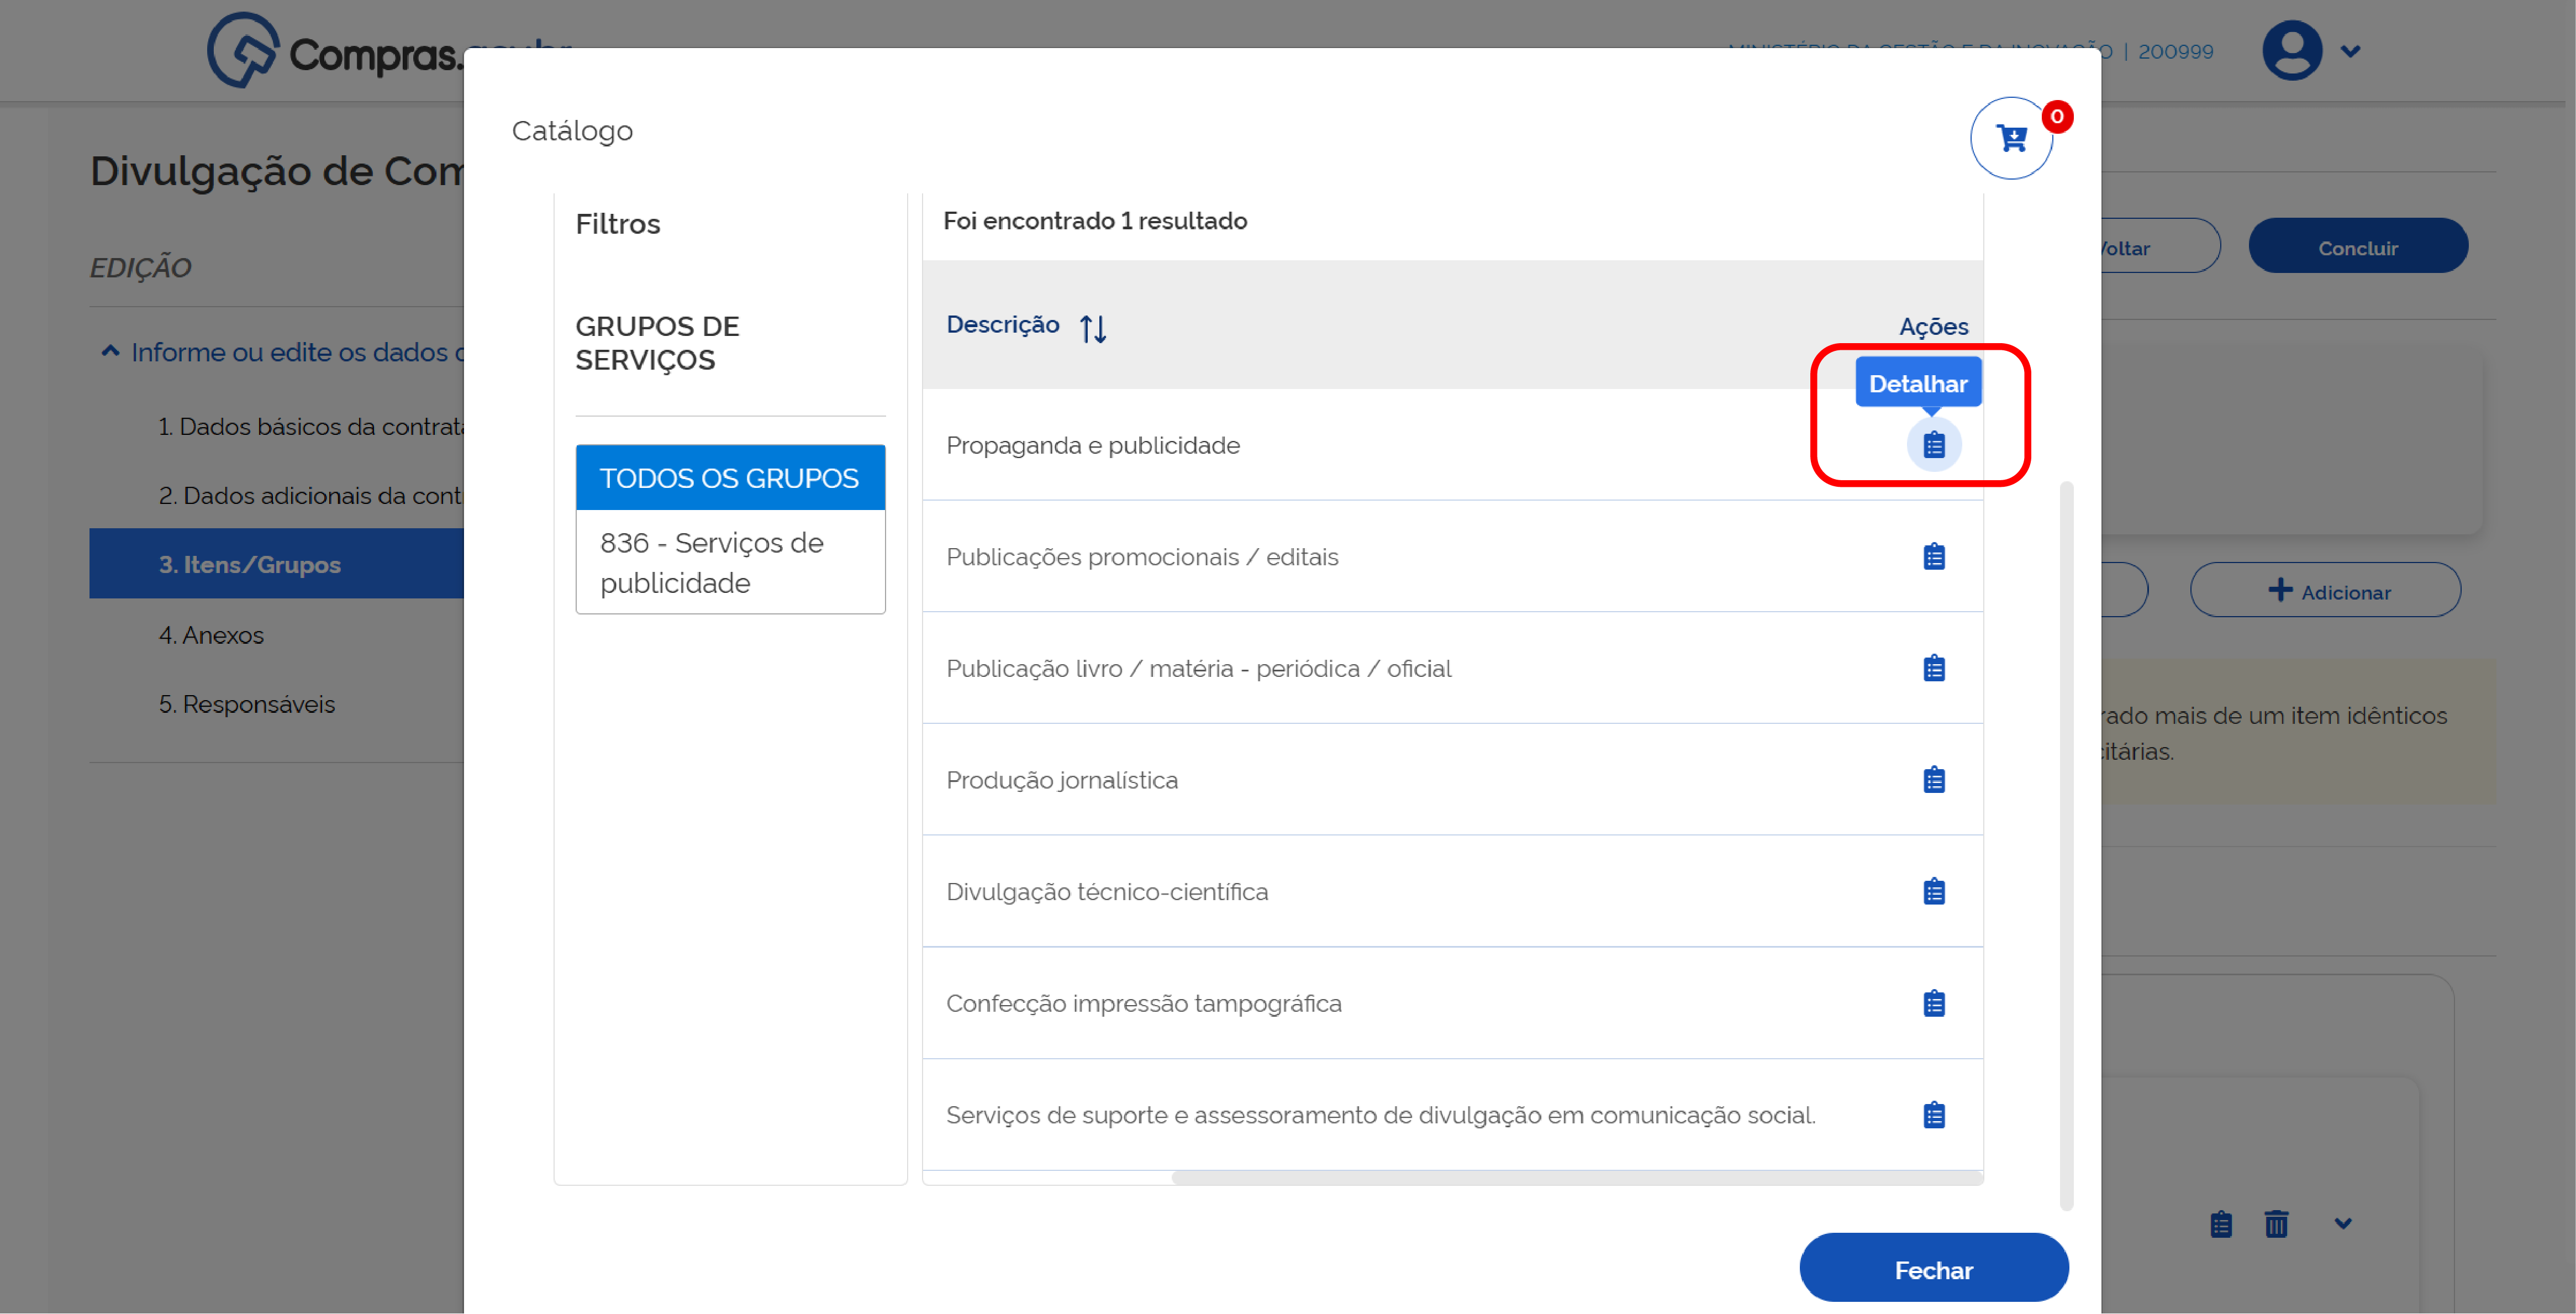Image resolution: width=2576 pixels, height=1314 pixels.
Task: Click the trash icon in the background page
Action: tap(2277, 1224)
